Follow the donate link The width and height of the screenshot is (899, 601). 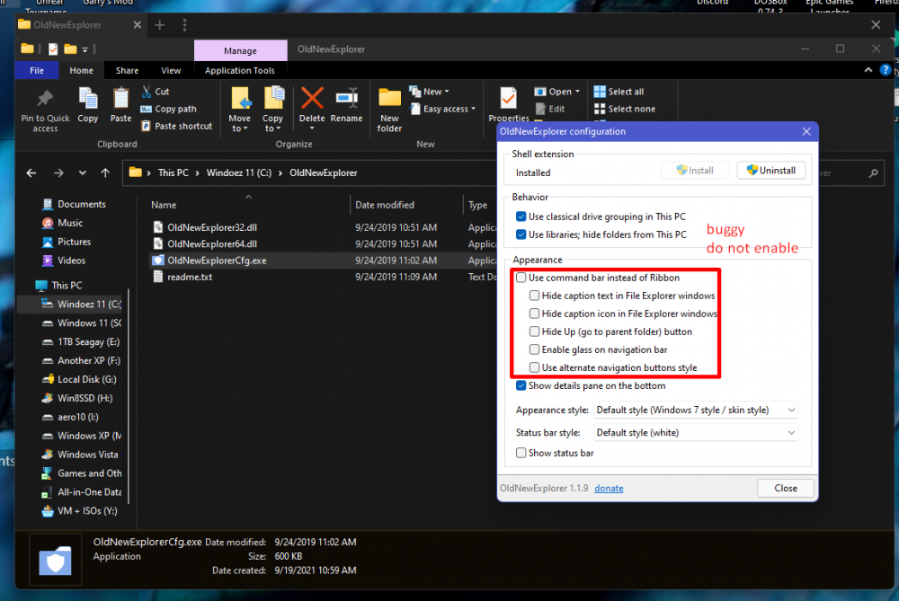(x=609, y=488)
